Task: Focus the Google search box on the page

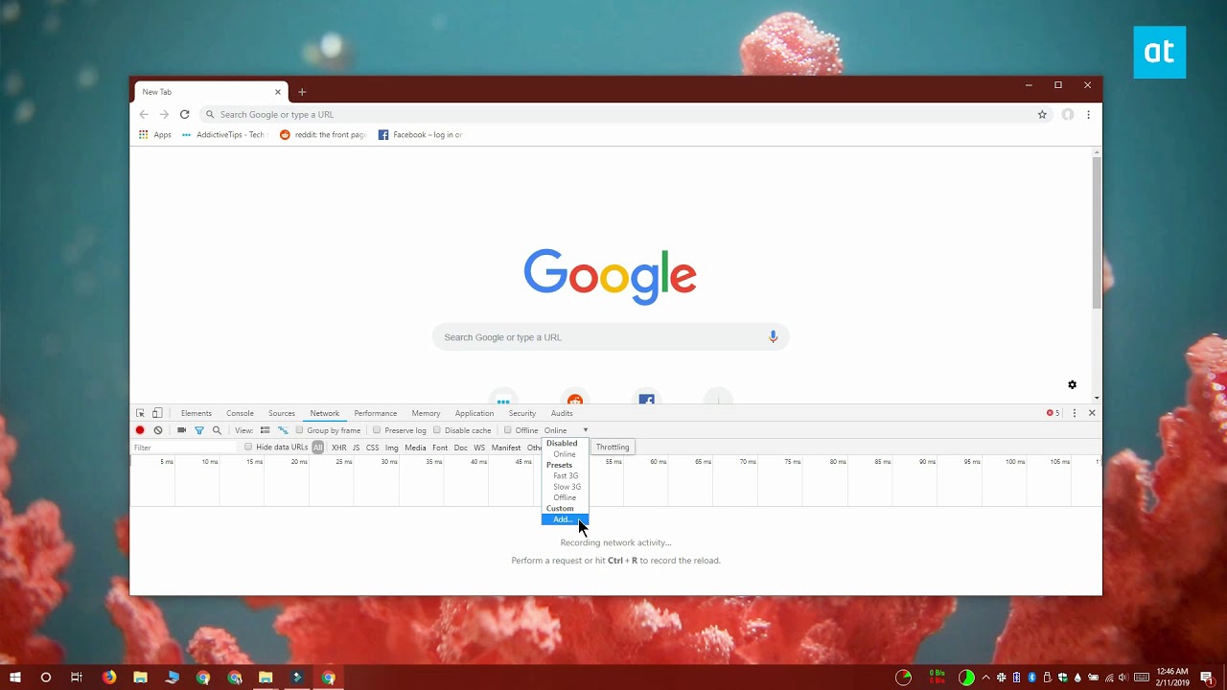Action: click(x=611, y=337)
